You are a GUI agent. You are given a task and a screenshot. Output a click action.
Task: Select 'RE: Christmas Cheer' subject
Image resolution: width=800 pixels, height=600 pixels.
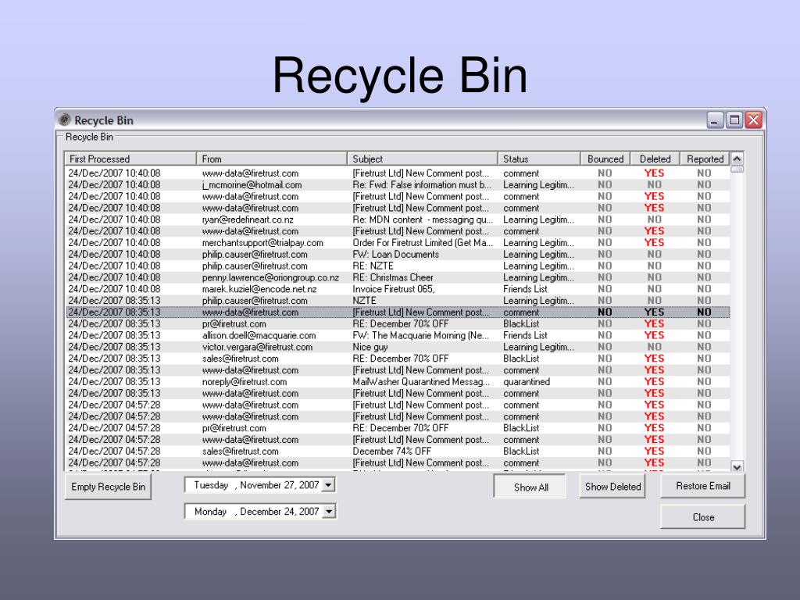pyautogui.click(x=393, y=277)
